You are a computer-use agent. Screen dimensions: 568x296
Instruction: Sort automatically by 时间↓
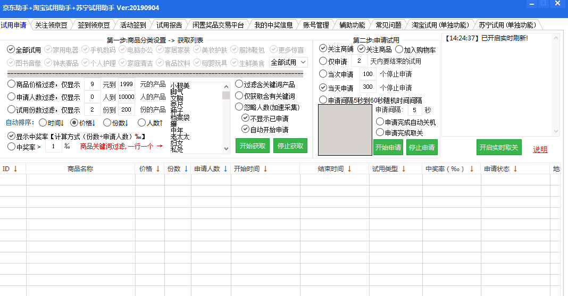point(51,123)
